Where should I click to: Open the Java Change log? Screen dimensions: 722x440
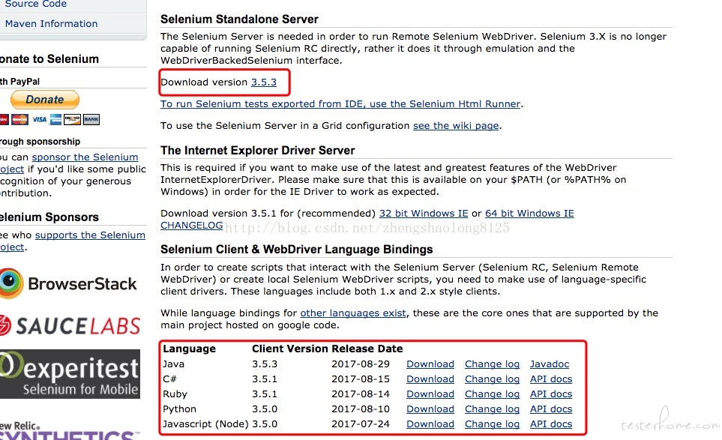coord(492,364)
